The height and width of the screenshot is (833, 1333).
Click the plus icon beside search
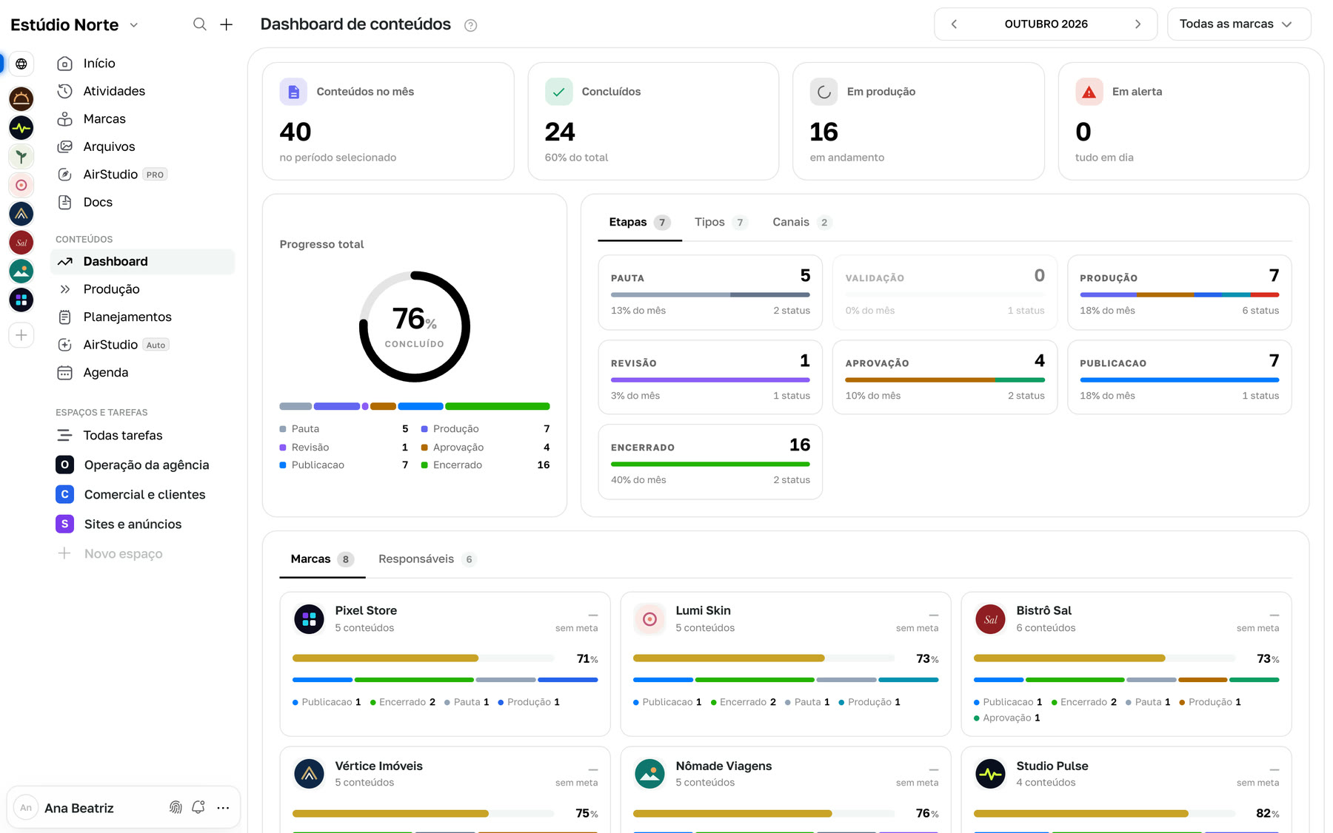click(x=227, y=24)
